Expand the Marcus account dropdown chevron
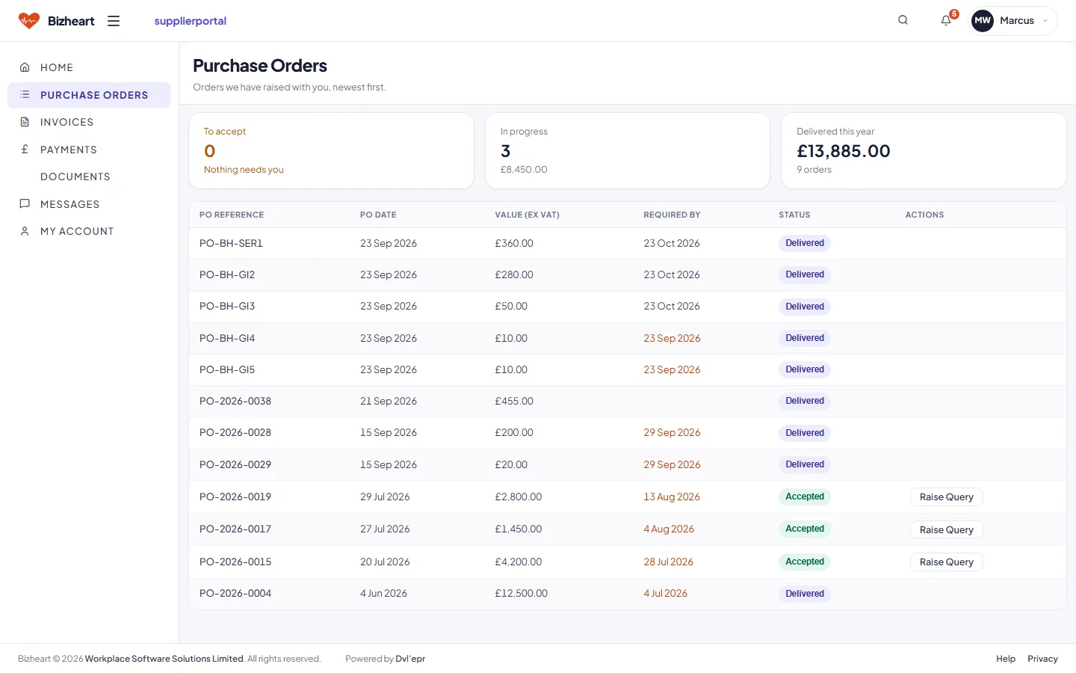Screen dimensions: 1076x673 coord(1045,21)
